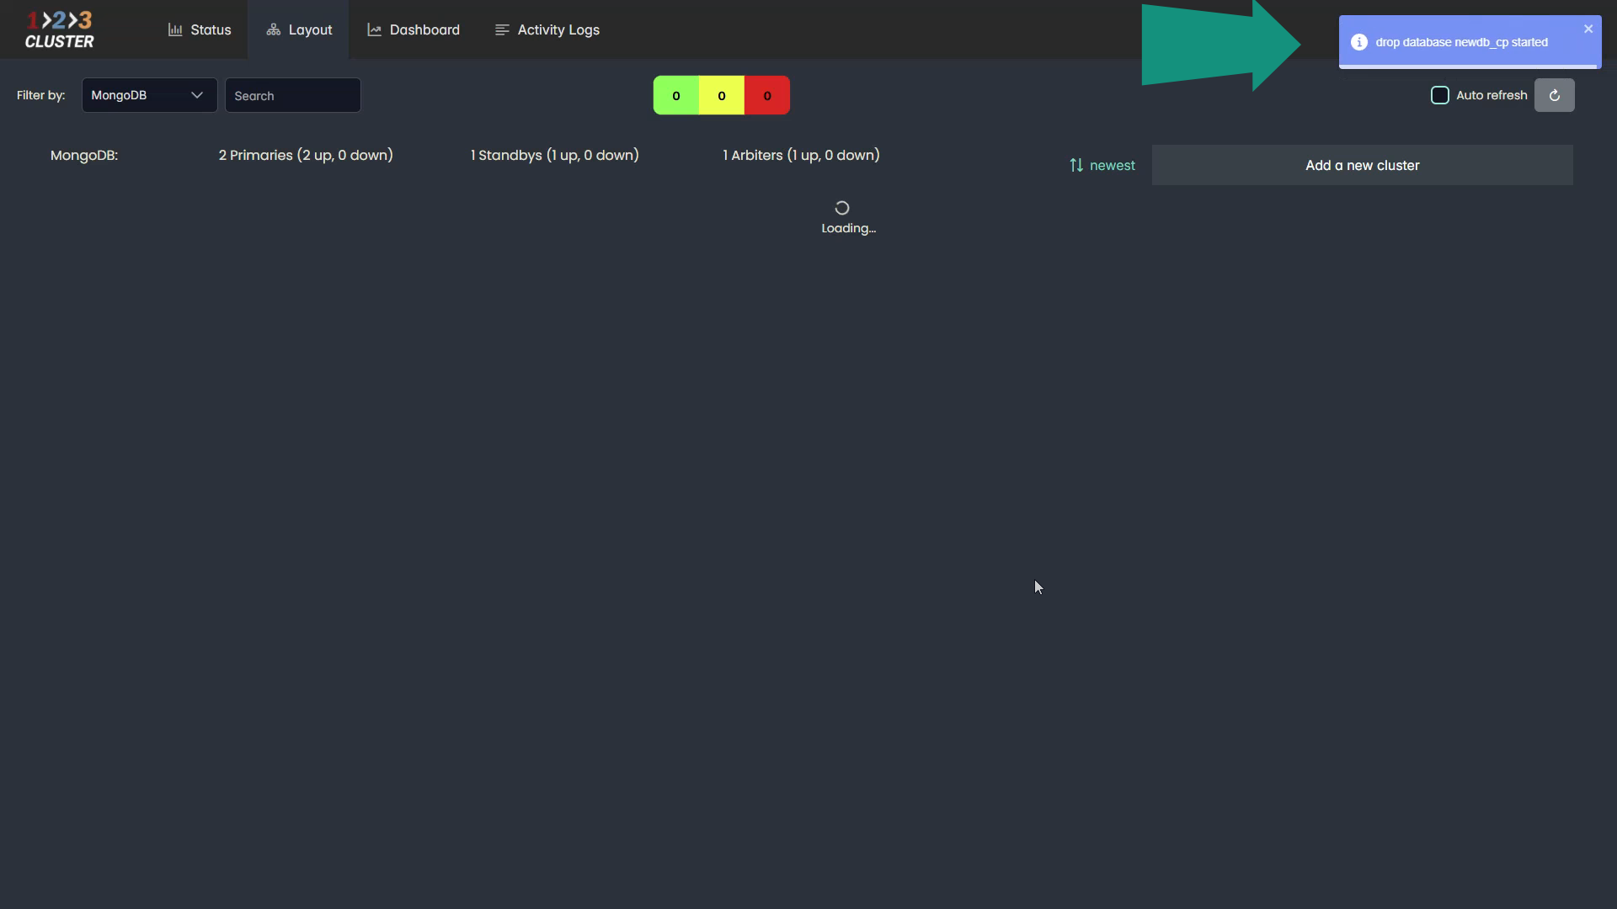The height and width of the screenshot is (909, 1617).
Task: Click the 1 Standbys summary text
Action: click(554, 155)
